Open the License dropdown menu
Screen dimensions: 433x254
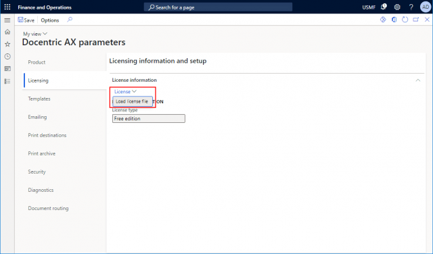point(125,92)
